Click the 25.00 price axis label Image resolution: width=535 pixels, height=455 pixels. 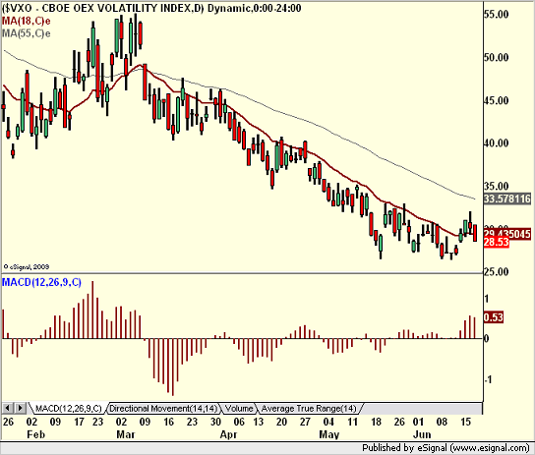pyautogui.click(x=496, y=272)
